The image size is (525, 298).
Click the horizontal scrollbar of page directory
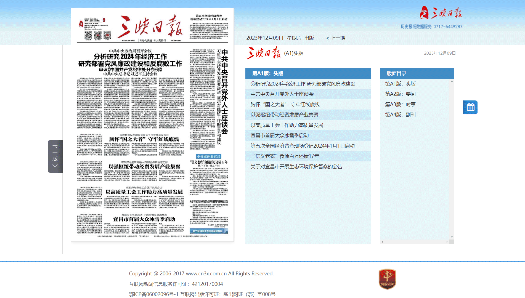[x=415, y=242]
